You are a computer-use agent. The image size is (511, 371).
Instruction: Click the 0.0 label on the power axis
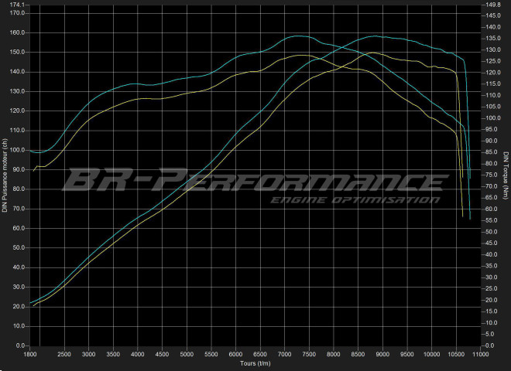(x=20, y=345)
